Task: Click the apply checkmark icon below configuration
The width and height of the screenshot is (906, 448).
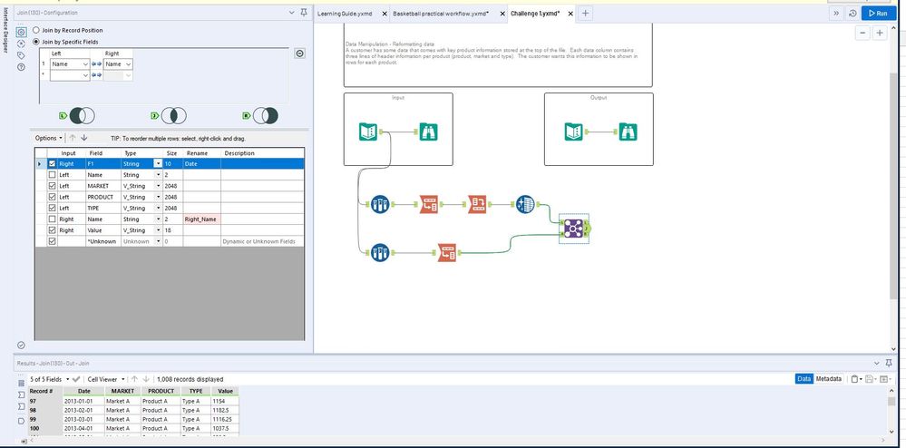Action: click(x=22, y=346)
